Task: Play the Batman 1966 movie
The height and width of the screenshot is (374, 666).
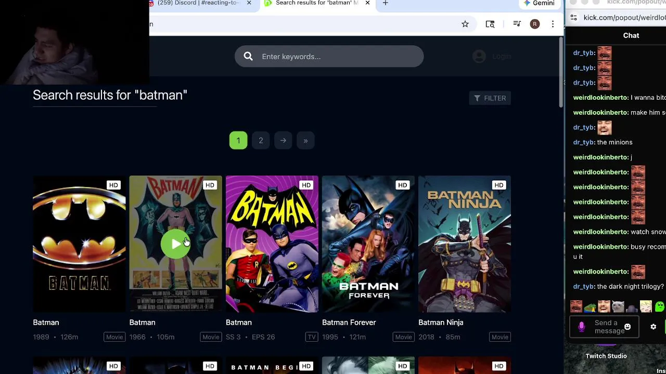Action: [176, 244]
